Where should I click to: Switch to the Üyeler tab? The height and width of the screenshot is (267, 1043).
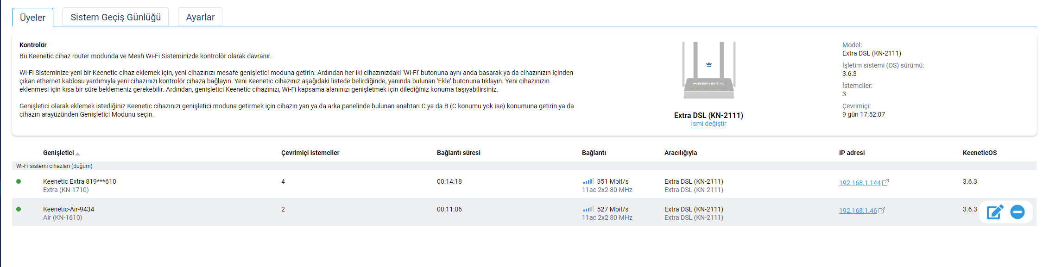pos(32,17)
